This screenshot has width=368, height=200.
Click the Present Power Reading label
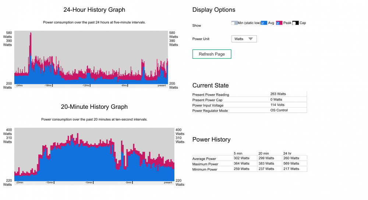click(210, 95)
